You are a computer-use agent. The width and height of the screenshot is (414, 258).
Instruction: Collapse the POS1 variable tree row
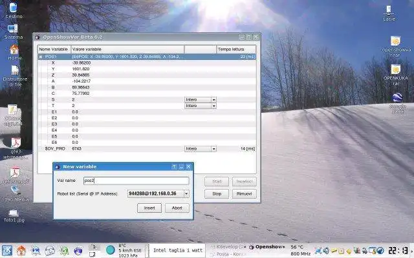[41, 57]
